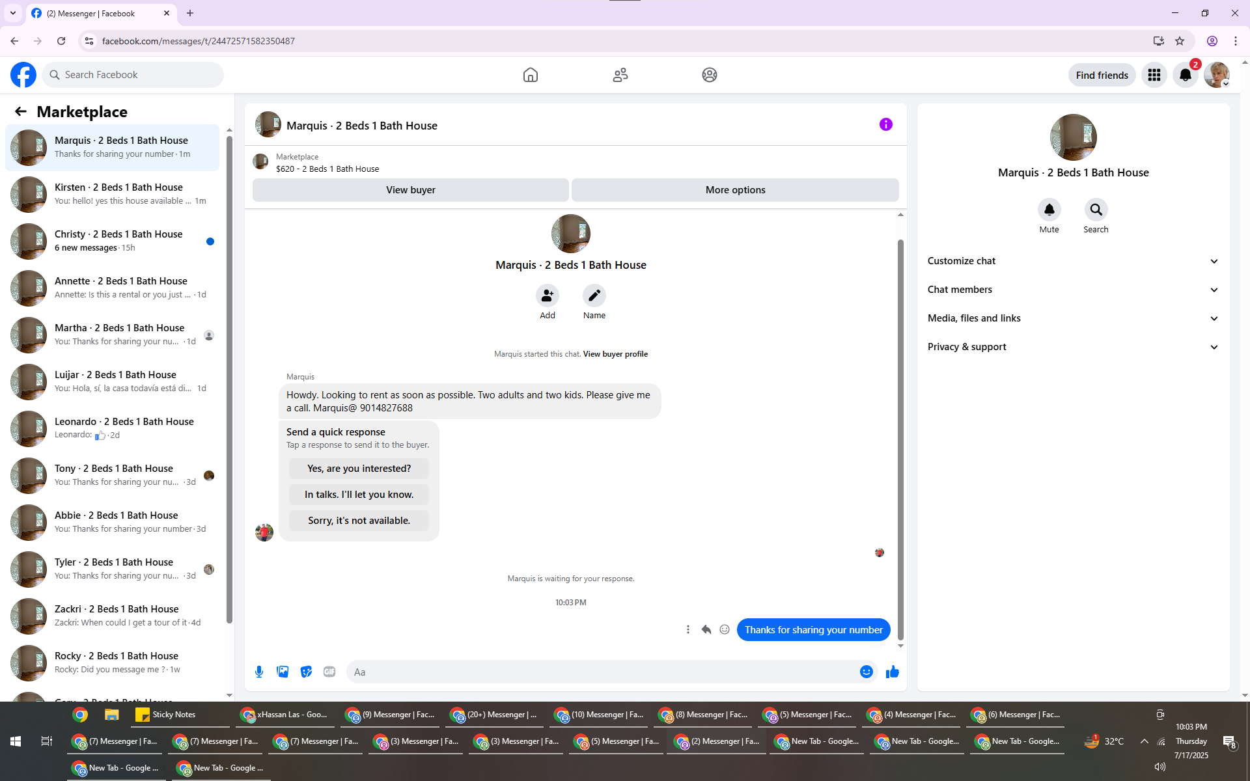Screen dimensions: 1250x781
Task: Bookmark this page with star icon
Action: pos(1180,41)
